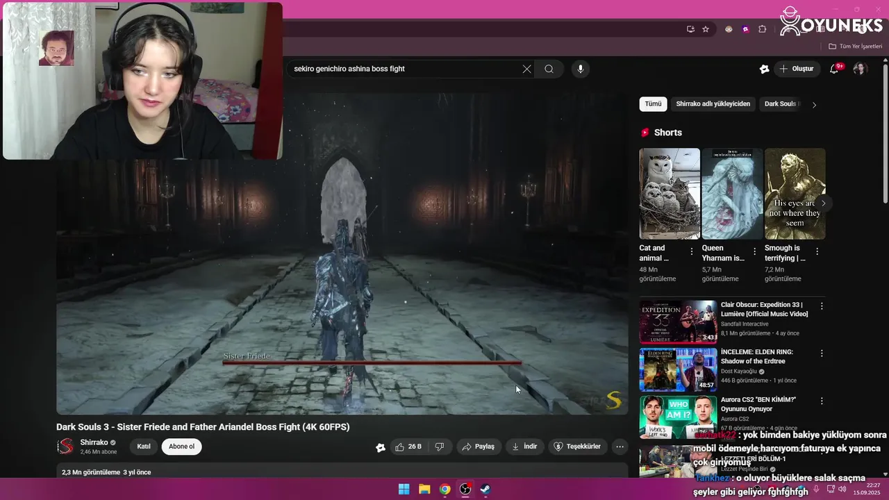The width and height of the screenshot is (889, 500).
Task: Click the Abone ol subscribe button
Action: [181, 447]
